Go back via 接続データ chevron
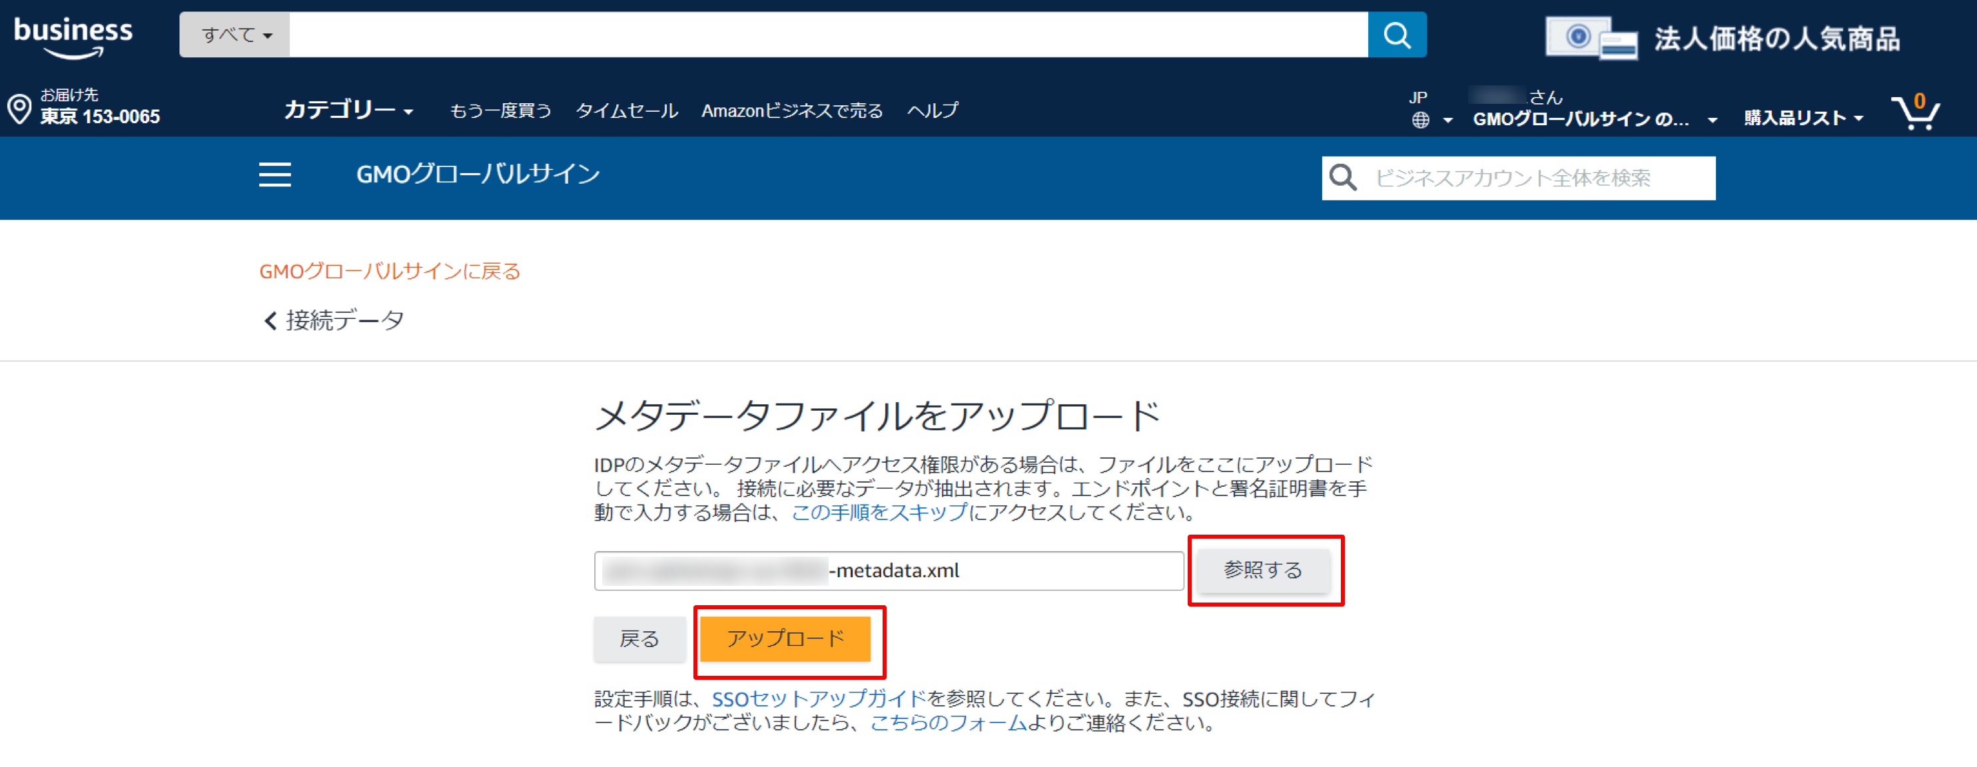Viewport: 1977px width, 767px height. pos(269,321)
